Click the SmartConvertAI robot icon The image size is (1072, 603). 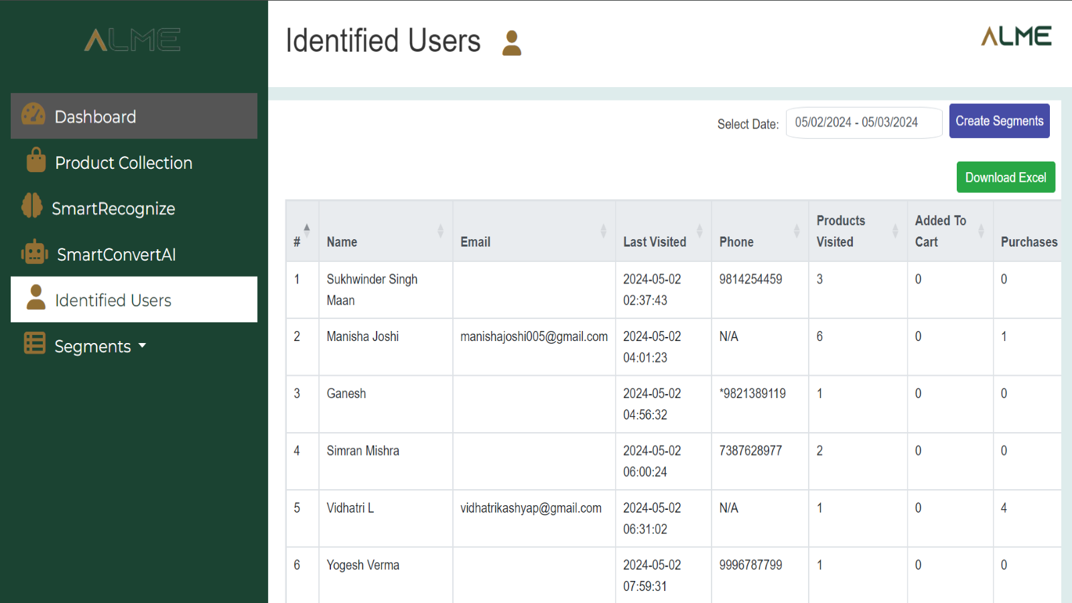click(35, 253)
